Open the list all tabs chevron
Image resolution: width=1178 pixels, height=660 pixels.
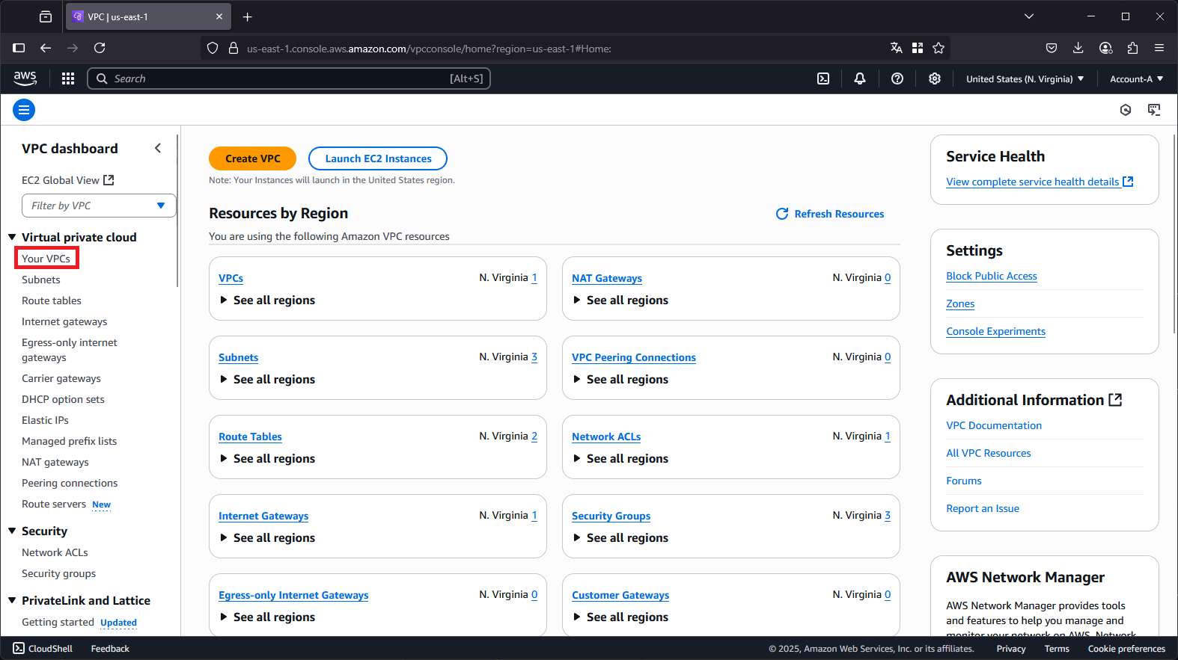pyautogui.click(x=1029, y=16)
